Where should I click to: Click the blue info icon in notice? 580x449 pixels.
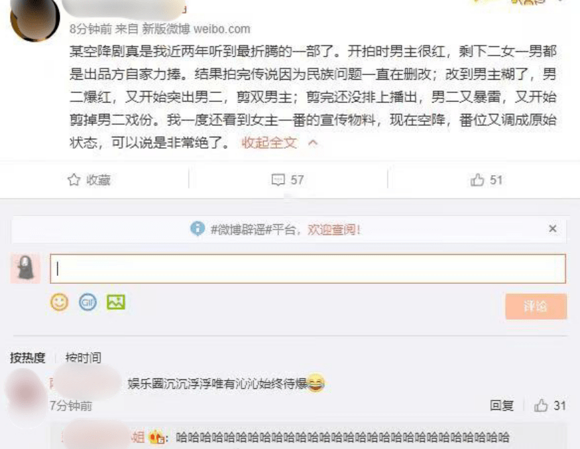[198, 228]
